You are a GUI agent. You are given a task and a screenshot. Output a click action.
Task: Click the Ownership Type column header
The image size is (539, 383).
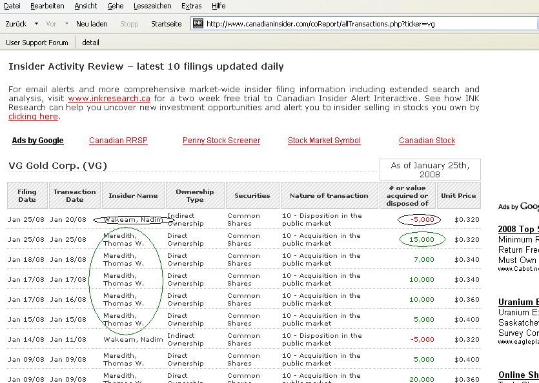coord(195,195)
